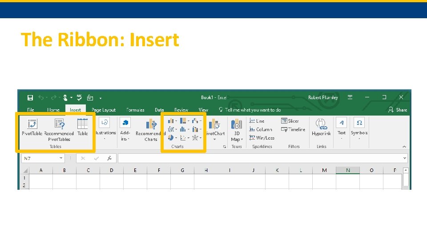Click the email attachment paperclip icon

coord(90,97)
